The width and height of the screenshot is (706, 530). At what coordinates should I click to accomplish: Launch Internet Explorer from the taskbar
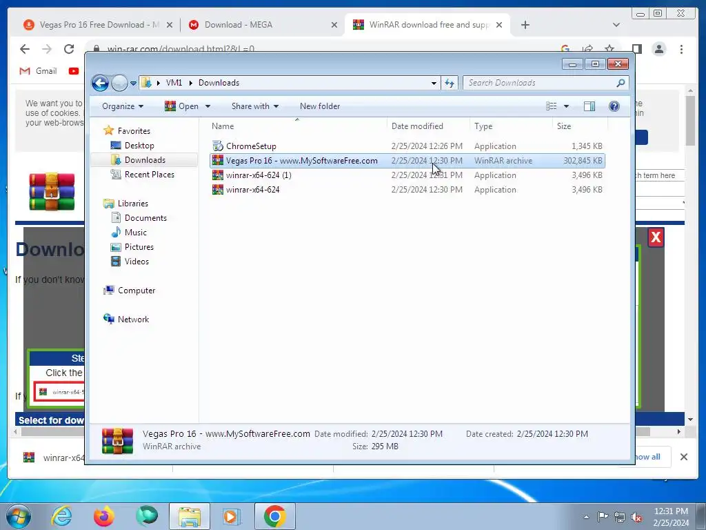(61, 516)
